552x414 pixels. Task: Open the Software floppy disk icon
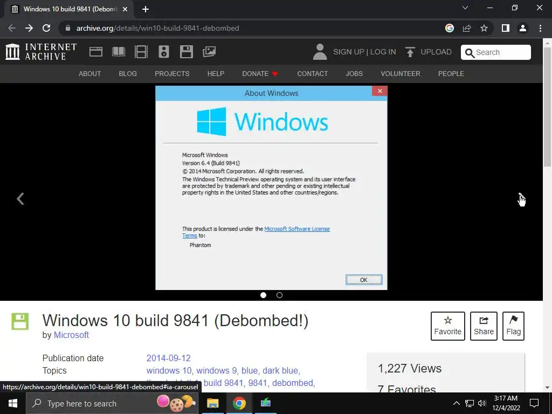click(x=186, y=52)
